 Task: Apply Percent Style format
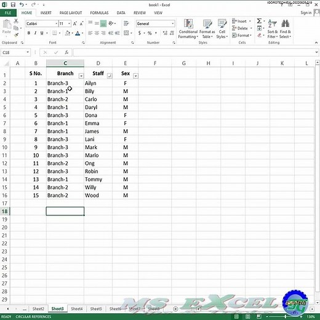[x=150, y=33]
